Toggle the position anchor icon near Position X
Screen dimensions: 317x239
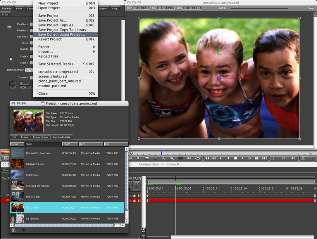click(x=9, y=27)
